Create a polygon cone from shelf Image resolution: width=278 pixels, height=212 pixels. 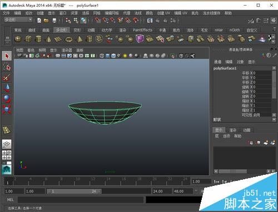pos(48,39)
